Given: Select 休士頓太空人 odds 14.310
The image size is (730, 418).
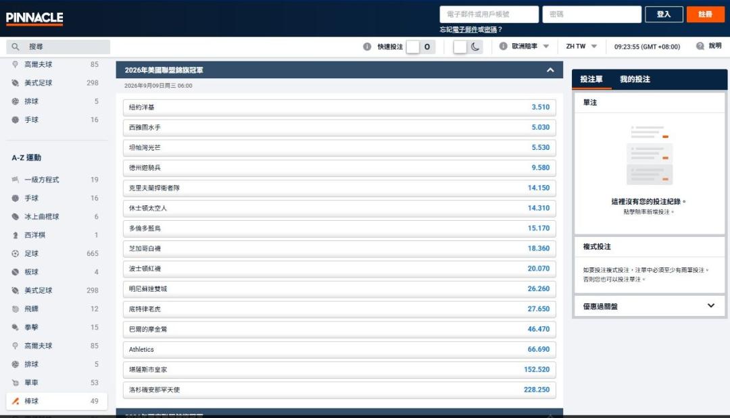Looking at the screenshot, I should [x=339, y=208].
